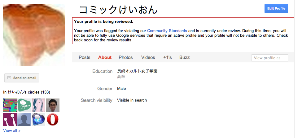Open the man with glasses circle avatar
The height and width of the screenshot is (138, 298).
click(53, 105)
